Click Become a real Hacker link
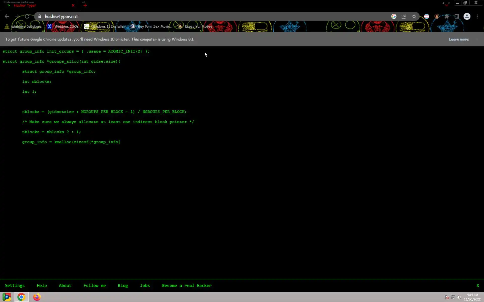484x302 pixels. (187, 285)
